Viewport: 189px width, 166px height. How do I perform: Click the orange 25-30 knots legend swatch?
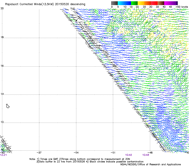click(x=148, y=3)
